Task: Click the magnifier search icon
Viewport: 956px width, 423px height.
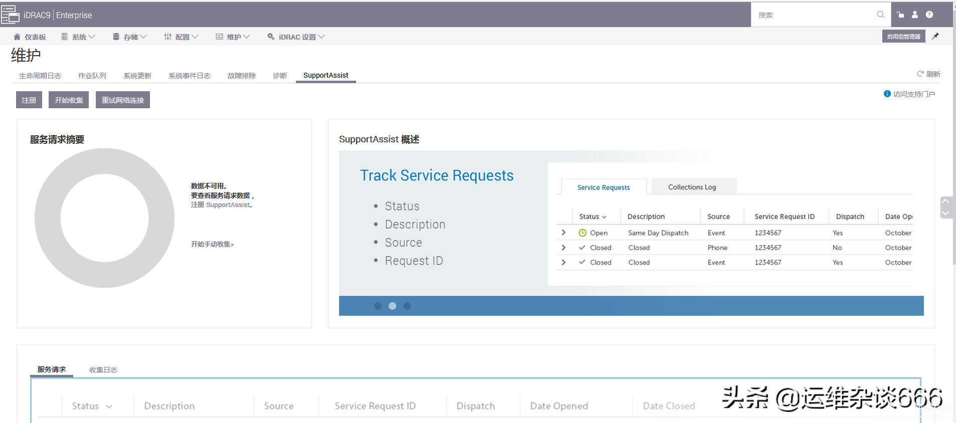Action: coord(880,15)
